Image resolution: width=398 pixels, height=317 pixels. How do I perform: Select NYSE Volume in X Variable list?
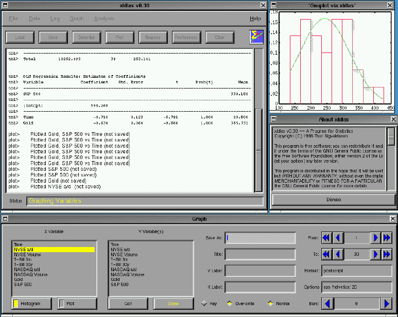point(26,254)
